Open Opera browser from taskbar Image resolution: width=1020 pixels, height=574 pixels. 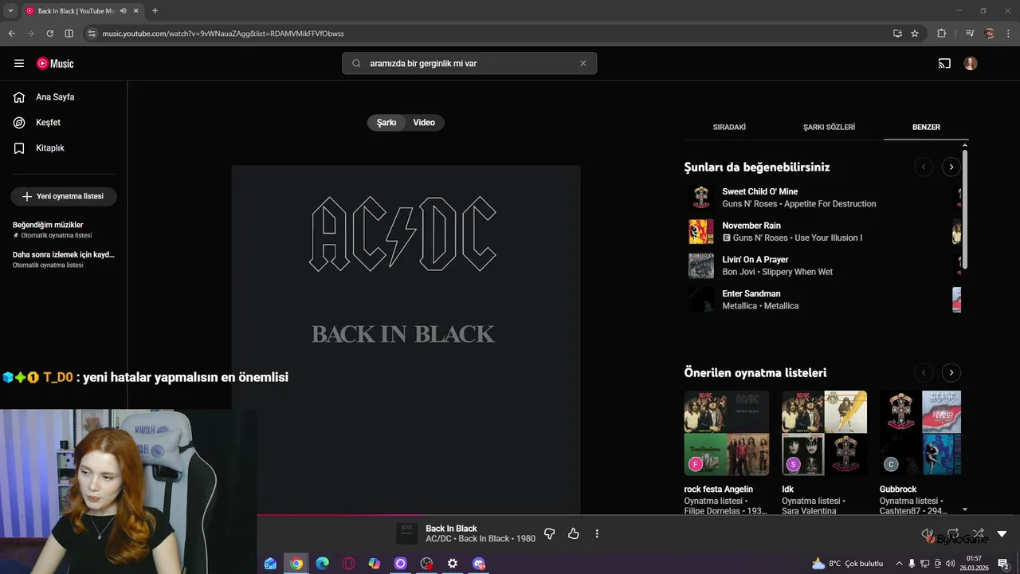click(348, 564)
